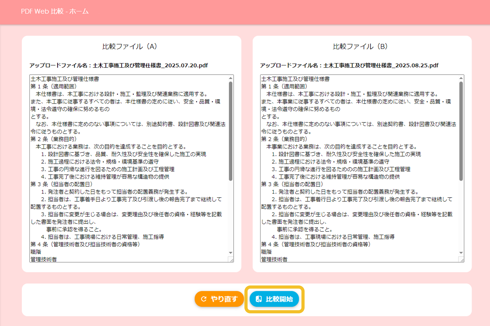Click the やり直す button
Viewport: 490px width, 326px height.
point(219,299)
